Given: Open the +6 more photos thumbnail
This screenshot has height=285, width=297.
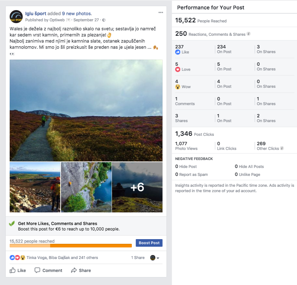Looking at the screenshot, I should click(137, 187).
